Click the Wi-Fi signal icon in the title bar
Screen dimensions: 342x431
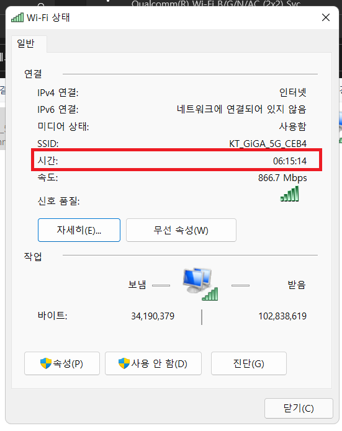click(x=17, y=17)
